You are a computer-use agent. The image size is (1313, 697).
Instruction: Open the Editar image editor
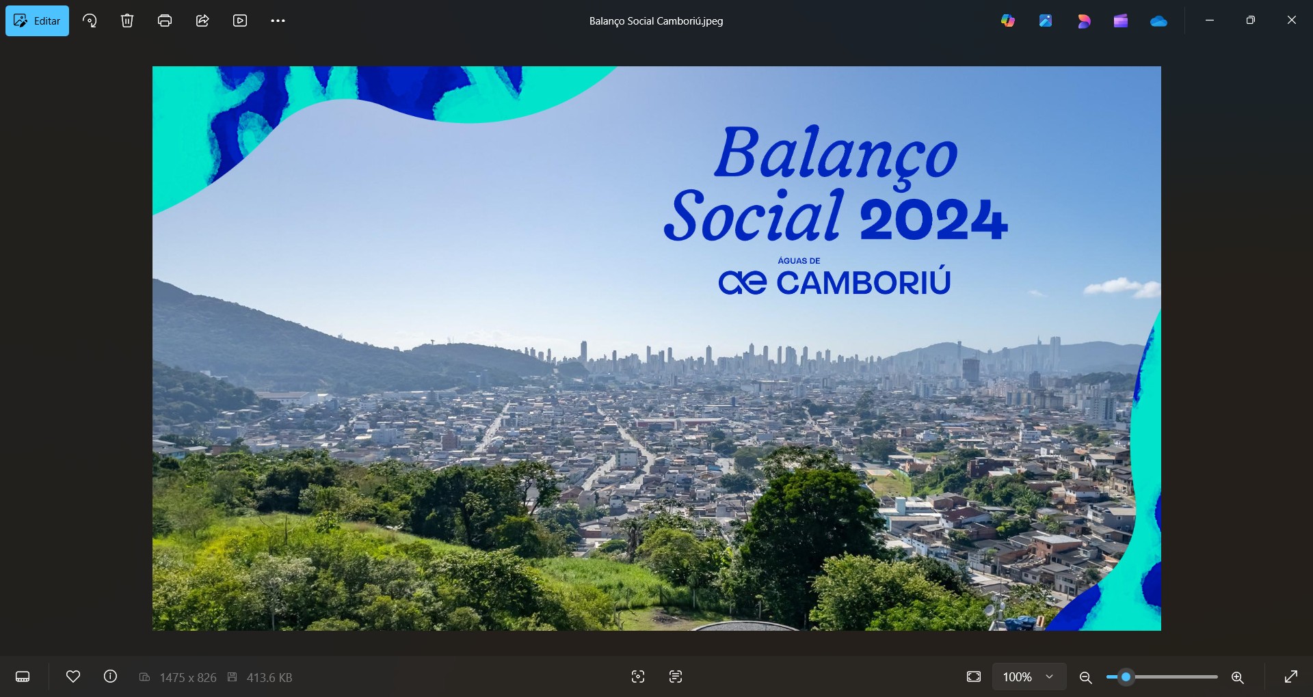(x=37, y=20)
